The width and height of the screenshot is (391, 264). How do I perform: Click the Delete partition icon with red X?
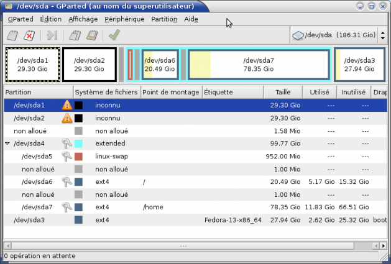[x=29, y=35]
